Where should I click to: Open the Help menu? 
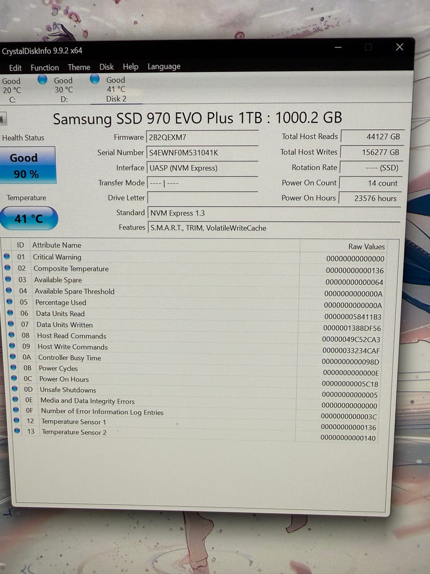(130, 66)
